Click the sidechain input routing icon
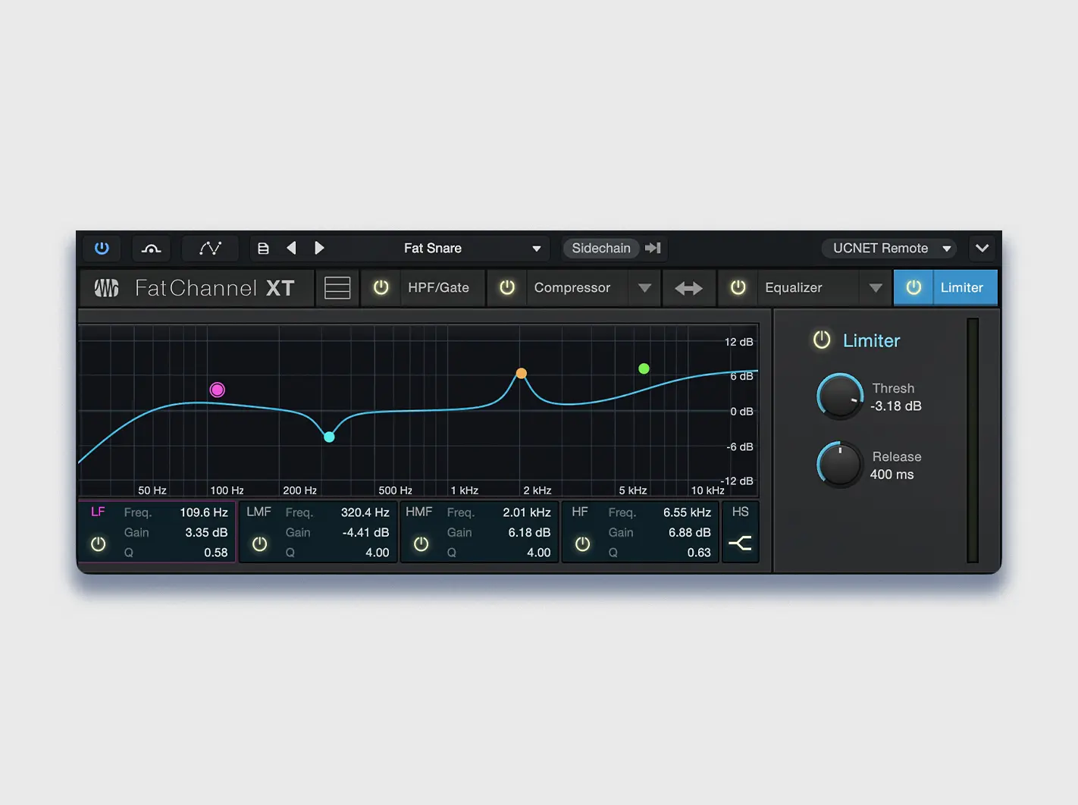This screenshot has height=805, width=1078. click(x=653, y=248)
